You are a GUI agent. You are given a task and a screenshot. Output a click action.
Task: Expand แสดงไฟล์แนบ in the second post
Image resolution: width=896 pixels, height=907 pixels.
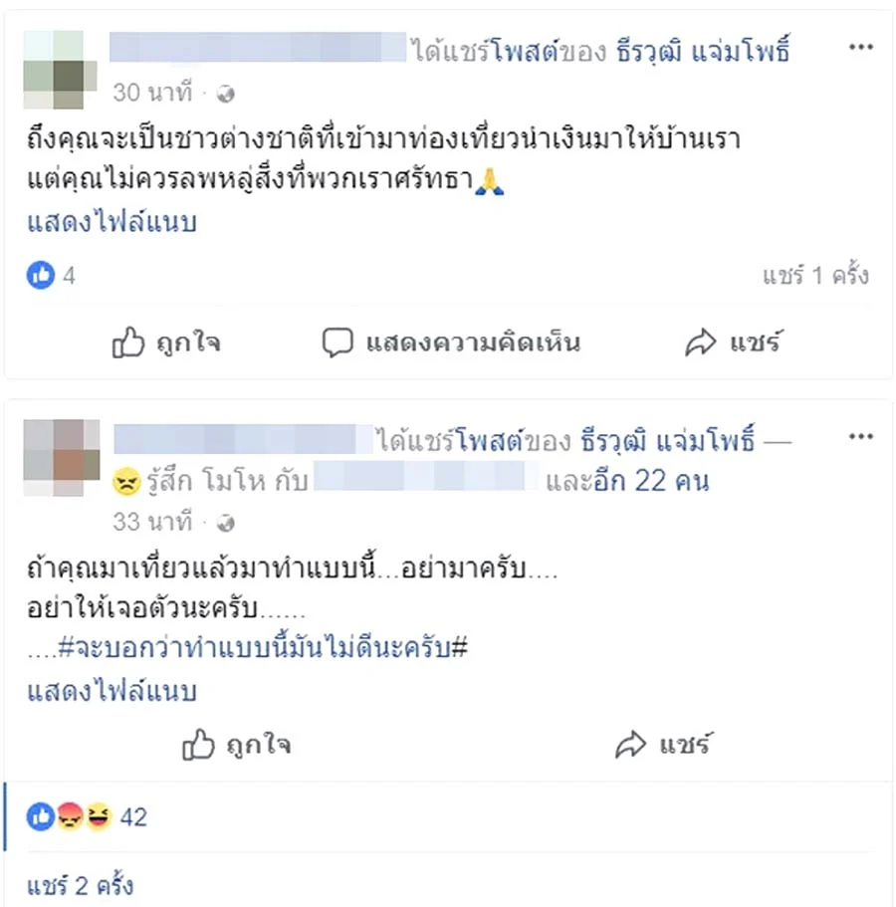pos(112,692)
